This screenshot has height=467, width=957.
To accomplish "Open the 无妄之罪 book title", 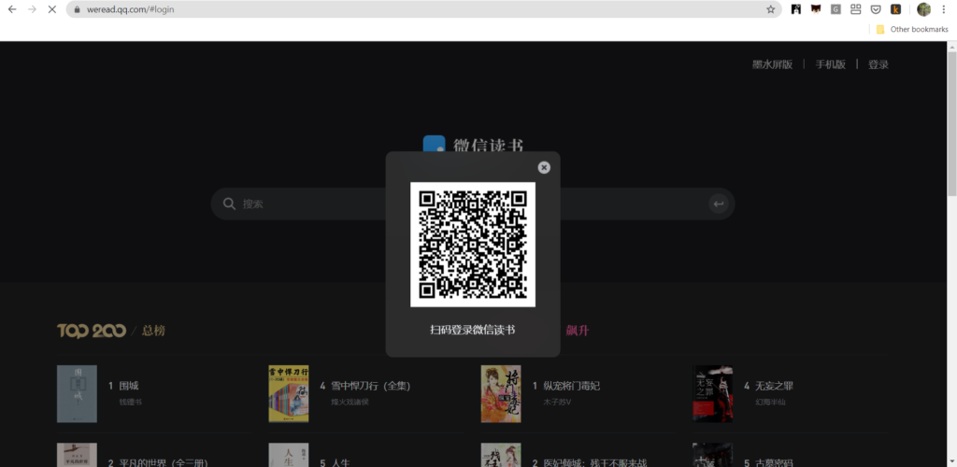I will (774, 386).
